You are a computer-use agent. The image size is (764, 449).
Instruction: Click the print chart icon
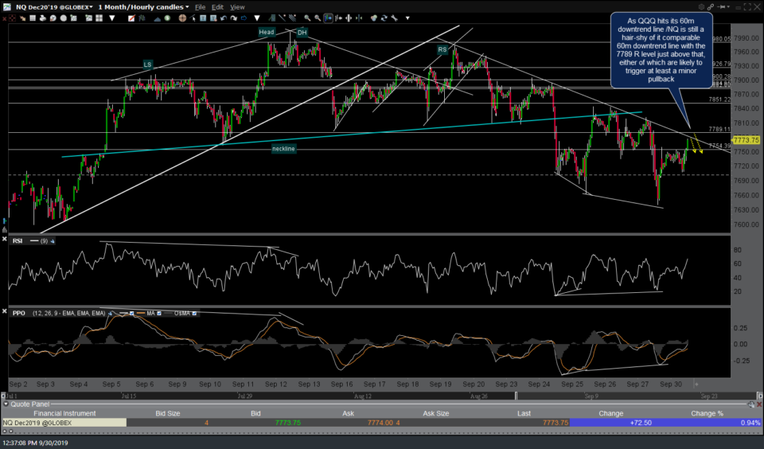[x=43, y=18]
